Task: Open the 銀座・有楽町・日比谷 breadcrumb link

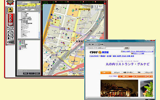Action: [123, 56]
